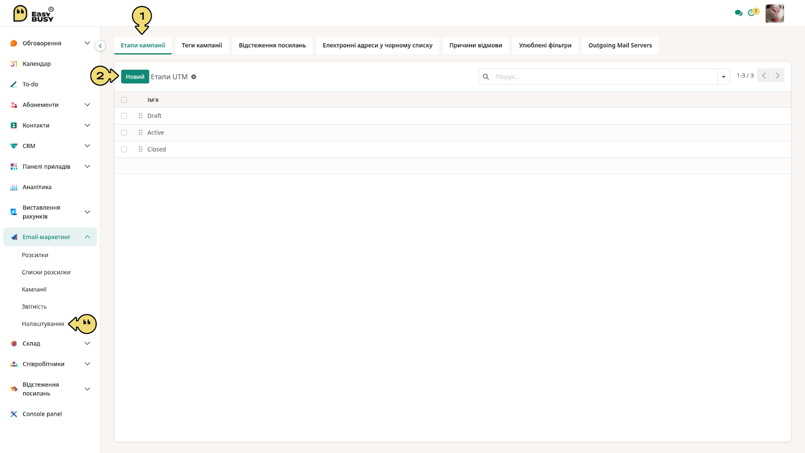Open the search filter dropdown arrow
Image resolution: width=805 pixels, height=453 pixels.
(x=723, y=77)
